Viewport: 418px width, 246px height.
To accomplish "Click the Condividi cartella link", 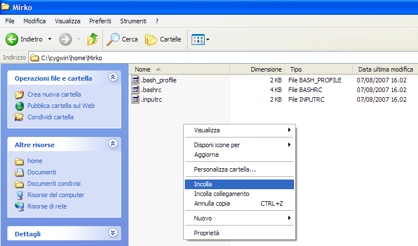I will (51, 117).
